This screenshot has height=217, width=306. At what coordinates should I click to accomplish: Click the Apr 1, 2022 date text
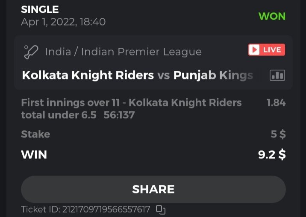click(63, 21)
